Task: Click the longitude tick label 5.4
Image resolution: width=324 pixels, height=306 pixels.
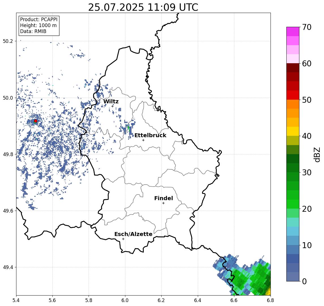Action: 16,300
